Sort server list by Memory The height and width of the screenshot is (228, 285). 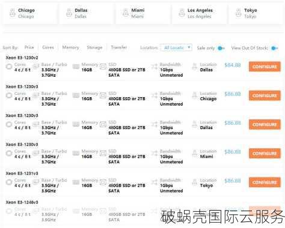70,47
